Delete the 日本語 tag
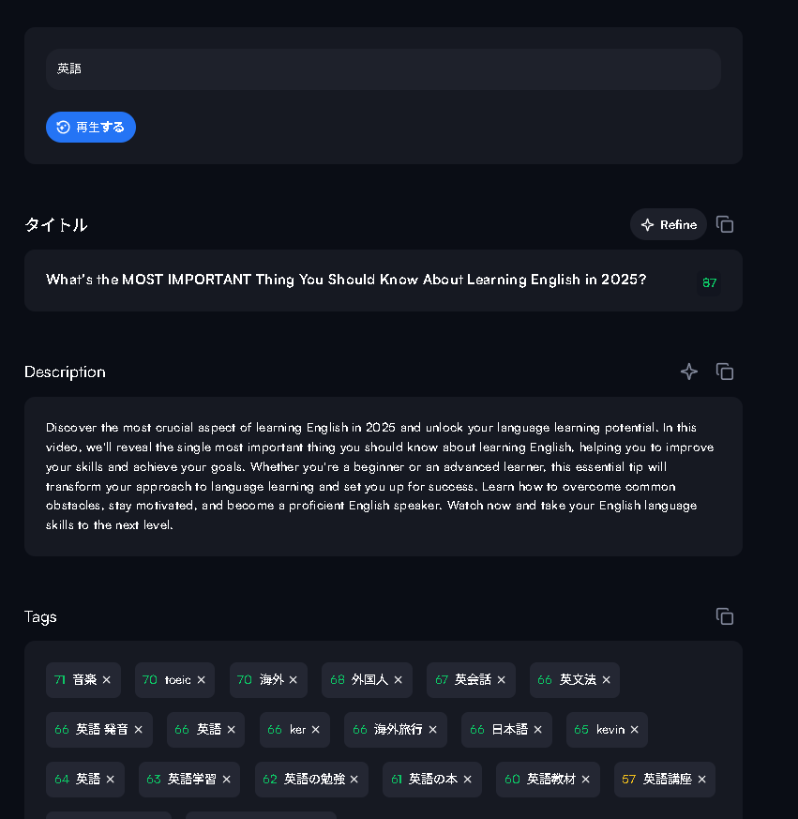This screenshot has height=819, width=798. (538, 730)
